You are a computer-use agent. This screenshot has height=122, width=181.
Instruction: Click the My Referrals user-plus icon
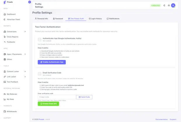click(5, 94)
